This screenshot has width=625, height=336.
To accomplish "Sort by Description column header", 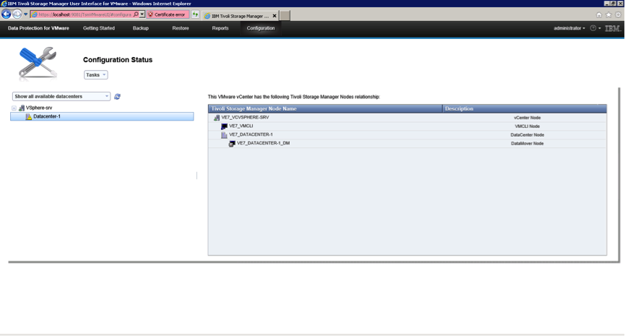I will click(x=525, y=108).
